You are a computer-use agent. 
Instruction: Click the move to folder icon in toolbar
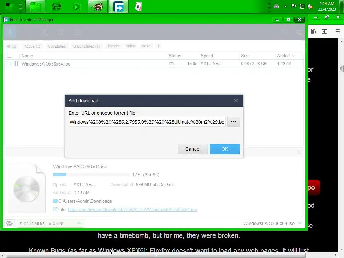click(x=78, y=32)
